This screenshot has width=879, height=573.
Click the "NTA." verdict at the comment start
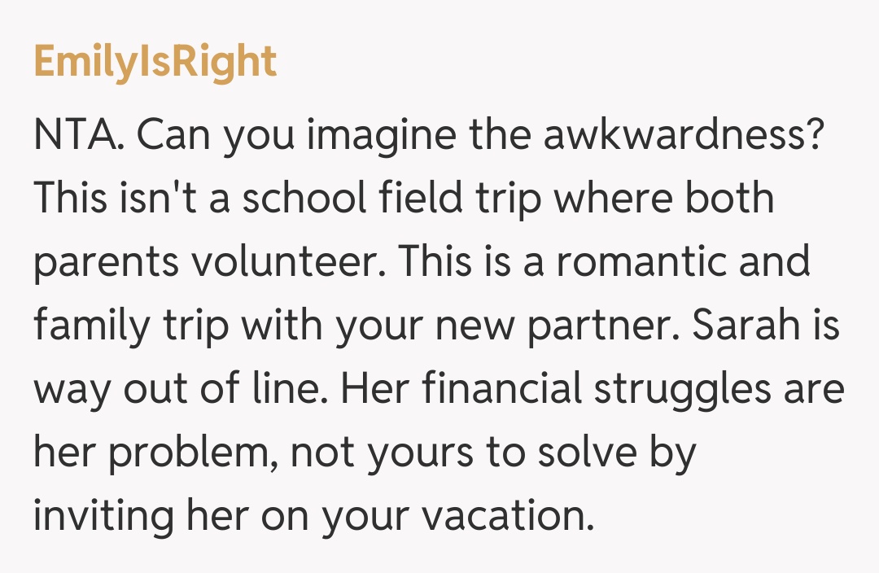tap(77, 136)
